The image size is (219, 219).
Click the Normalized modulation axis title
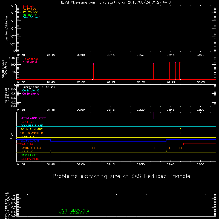pos(7,96)
